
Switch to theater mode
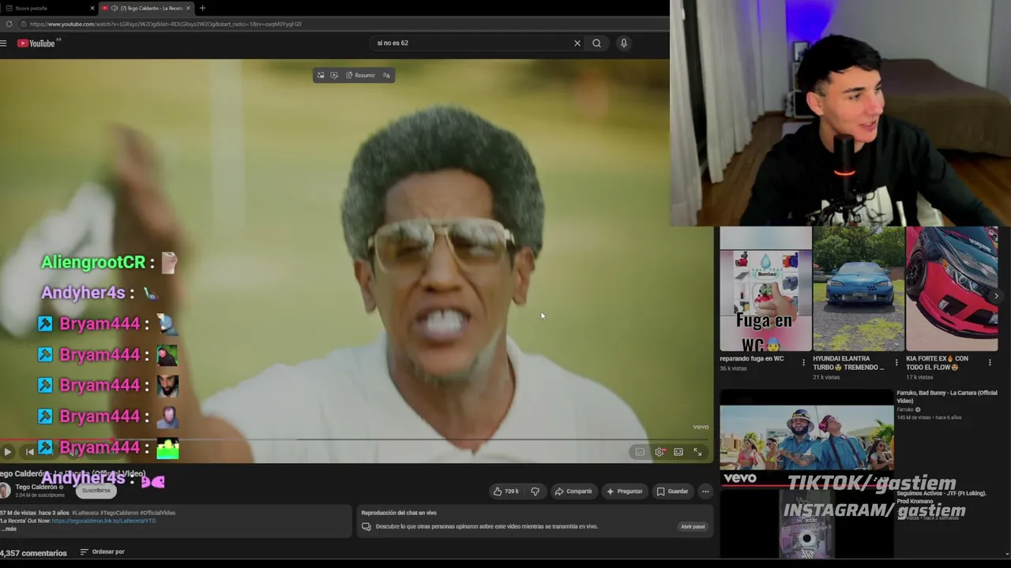coord(678,452)
